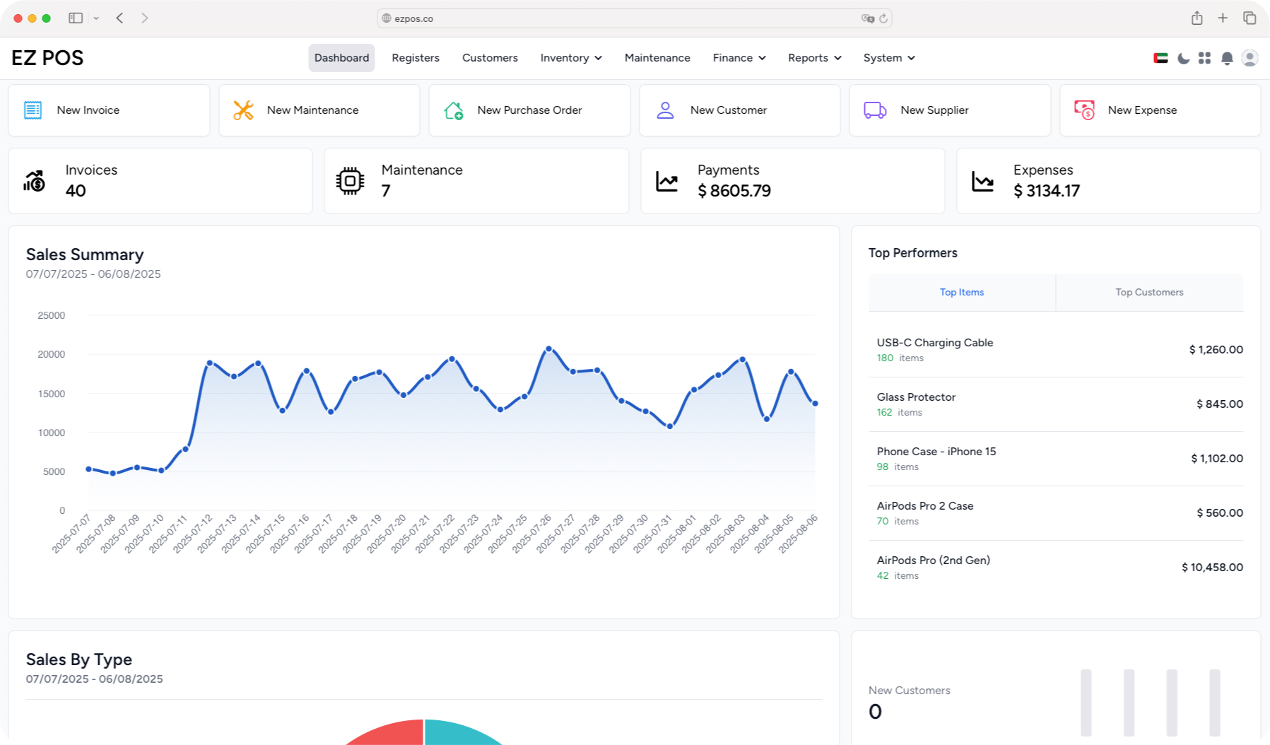Click the browser share icon
Viewport: 1270px width, 745px height.
[x=1197, y=18]
